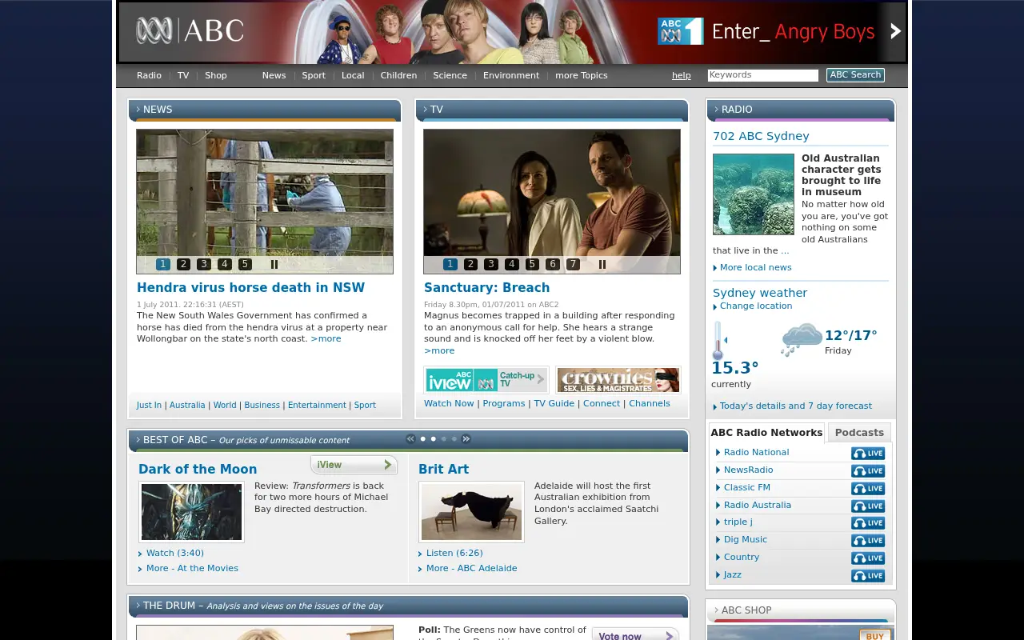Listen live to Radio National

pyautogui.click(x=868, y=454)
